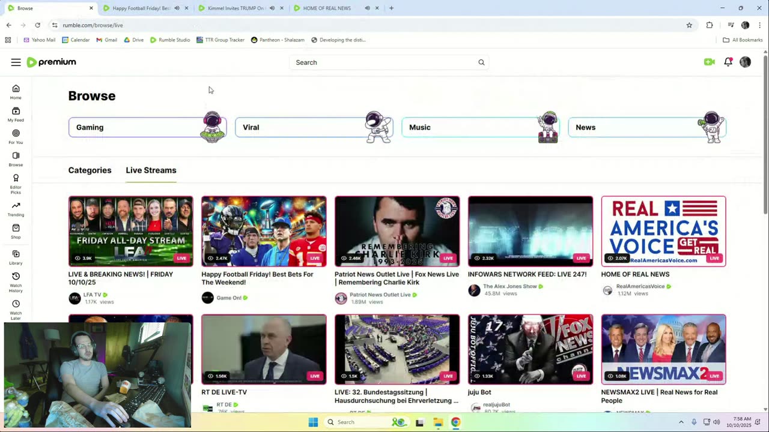Bookmark this page with the star icon
This screenshot has height=432, width=769.
689,25
